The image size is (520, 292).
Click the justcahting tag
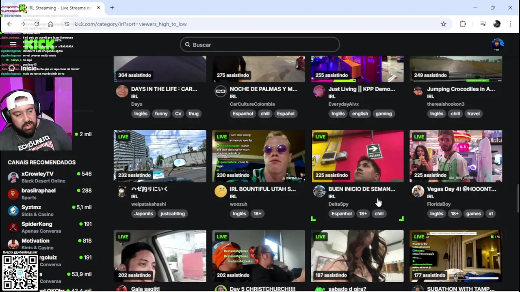point(172,214)
